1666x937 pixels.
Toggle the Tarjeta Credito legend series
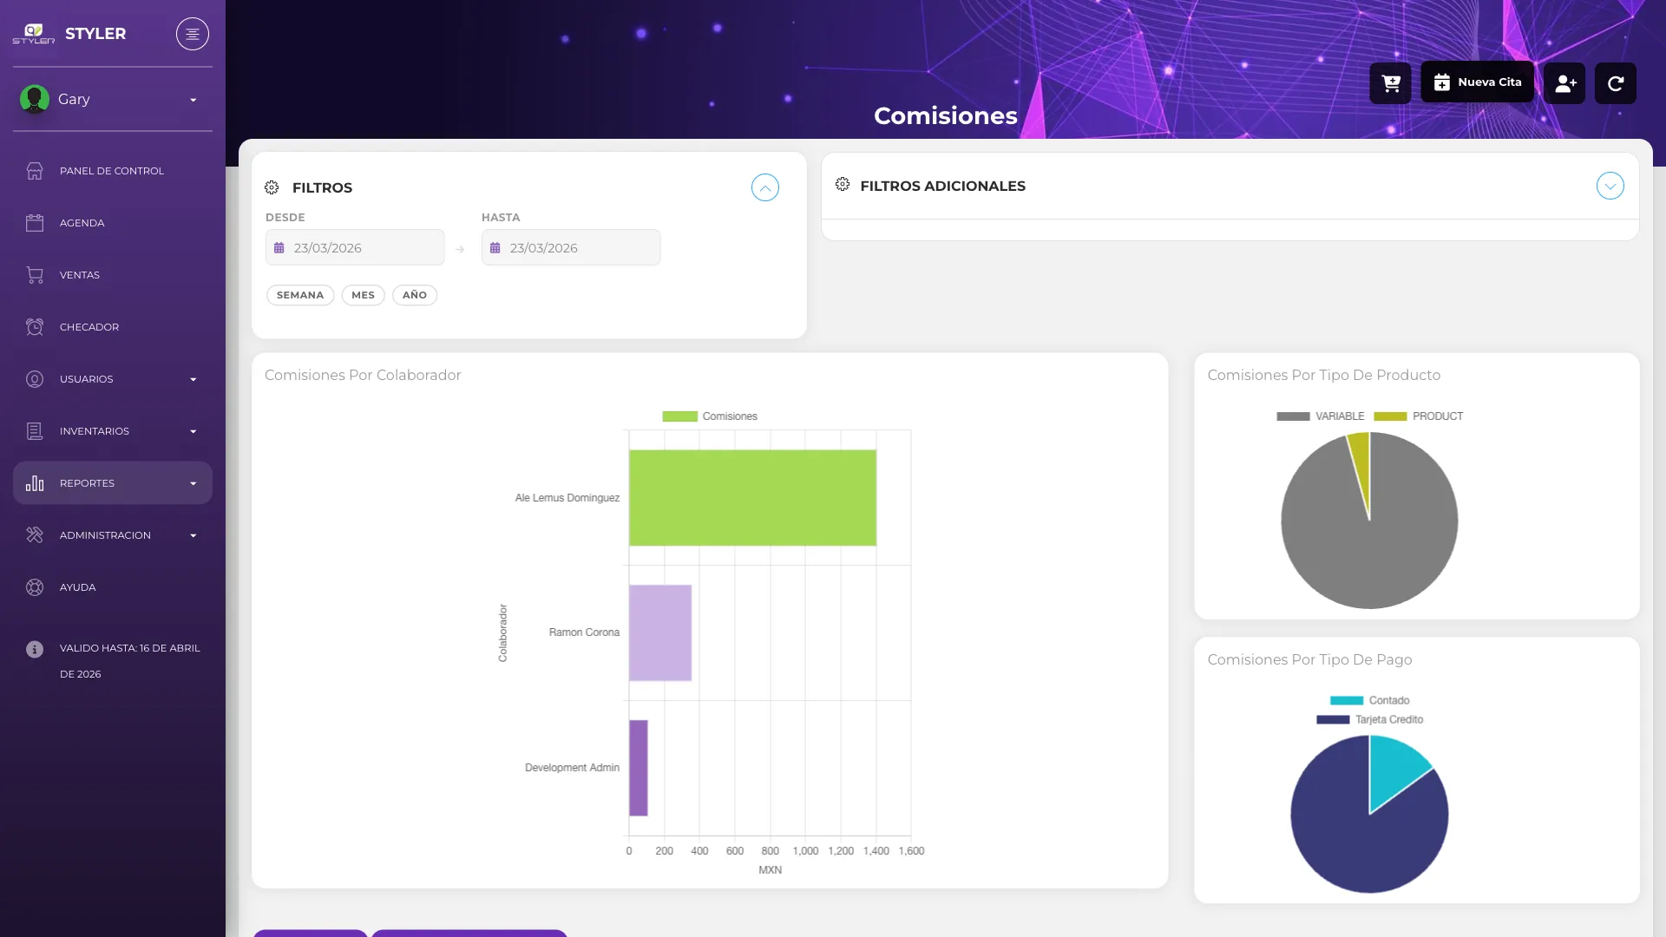click(1370, 719)
